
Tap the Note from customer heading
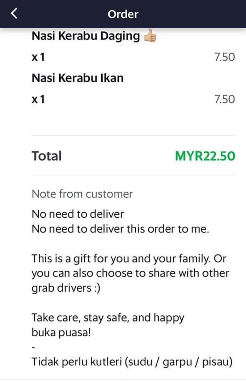82,194
